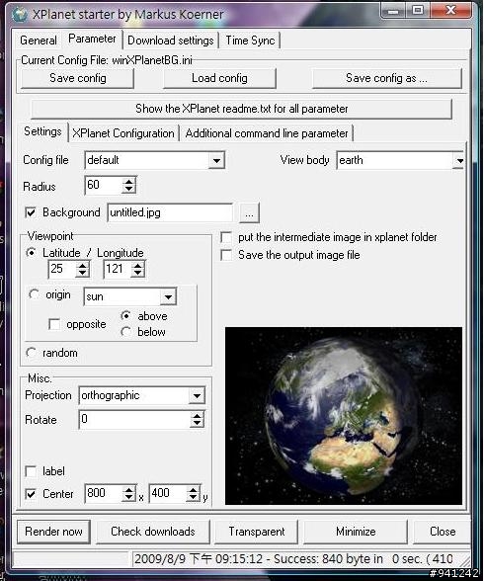Click the Background file name field

pos(170,212)
